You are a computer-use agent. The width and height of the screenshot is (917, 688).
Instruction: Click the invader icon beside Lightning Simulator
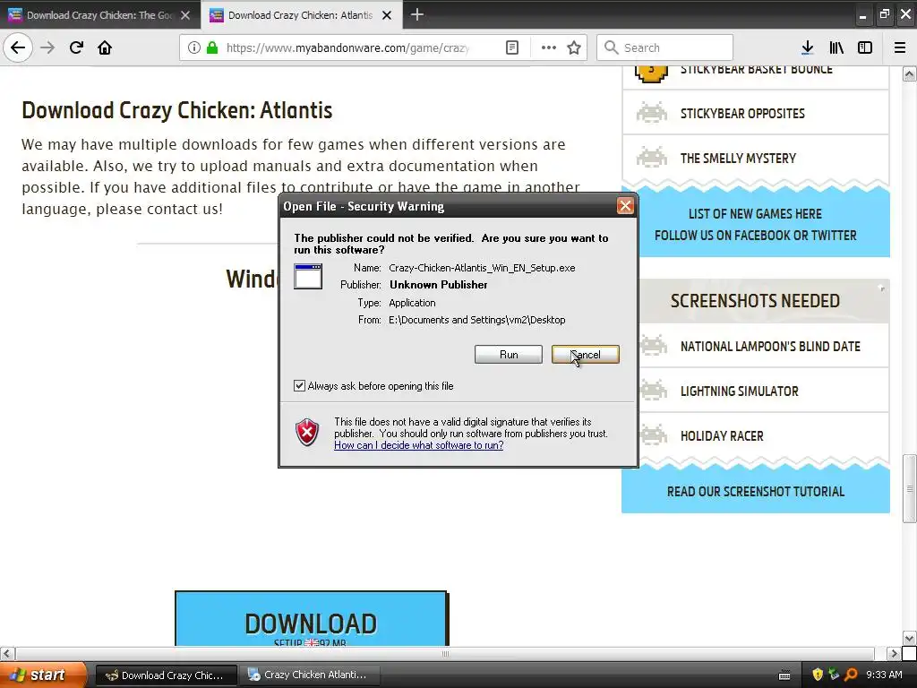pos(653,391)
